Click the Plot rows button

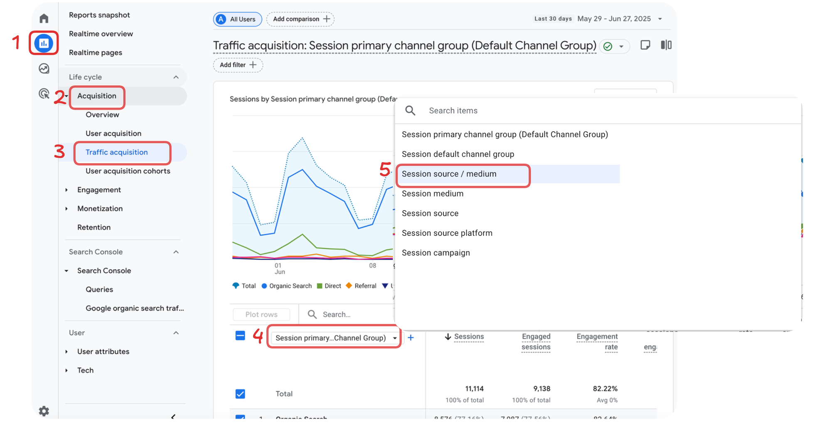pos(261,314)
